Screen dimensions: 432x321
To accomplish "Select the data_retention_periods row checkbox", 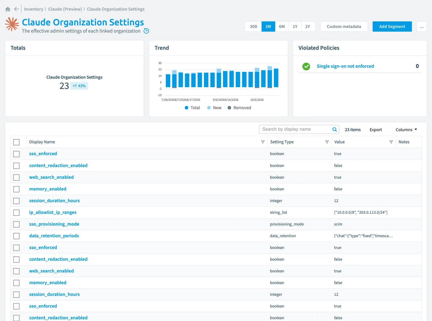I will point(16,236).
